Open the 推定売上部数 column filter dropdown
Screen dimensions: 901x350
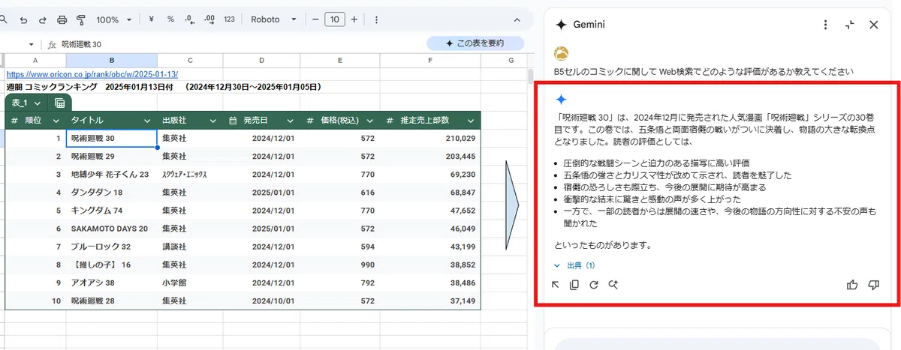click(x=471, y=121)
